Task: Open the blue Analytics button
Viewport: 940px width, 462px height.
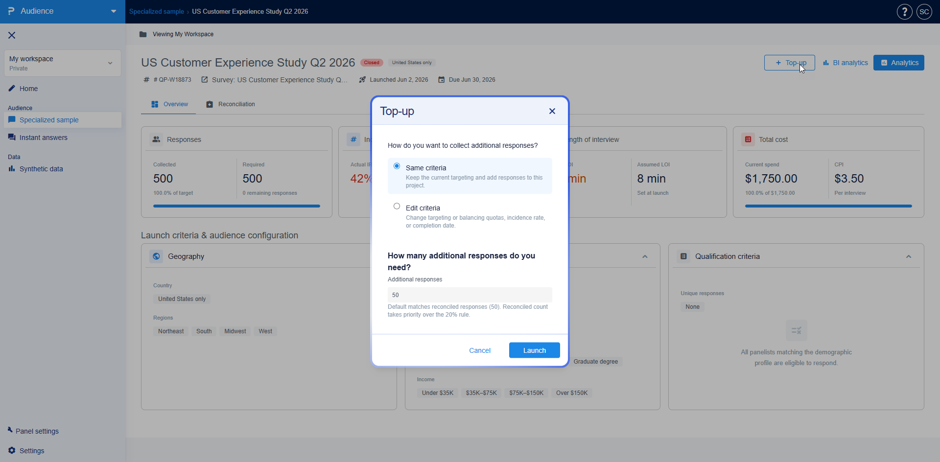Action: coord(899,63)
